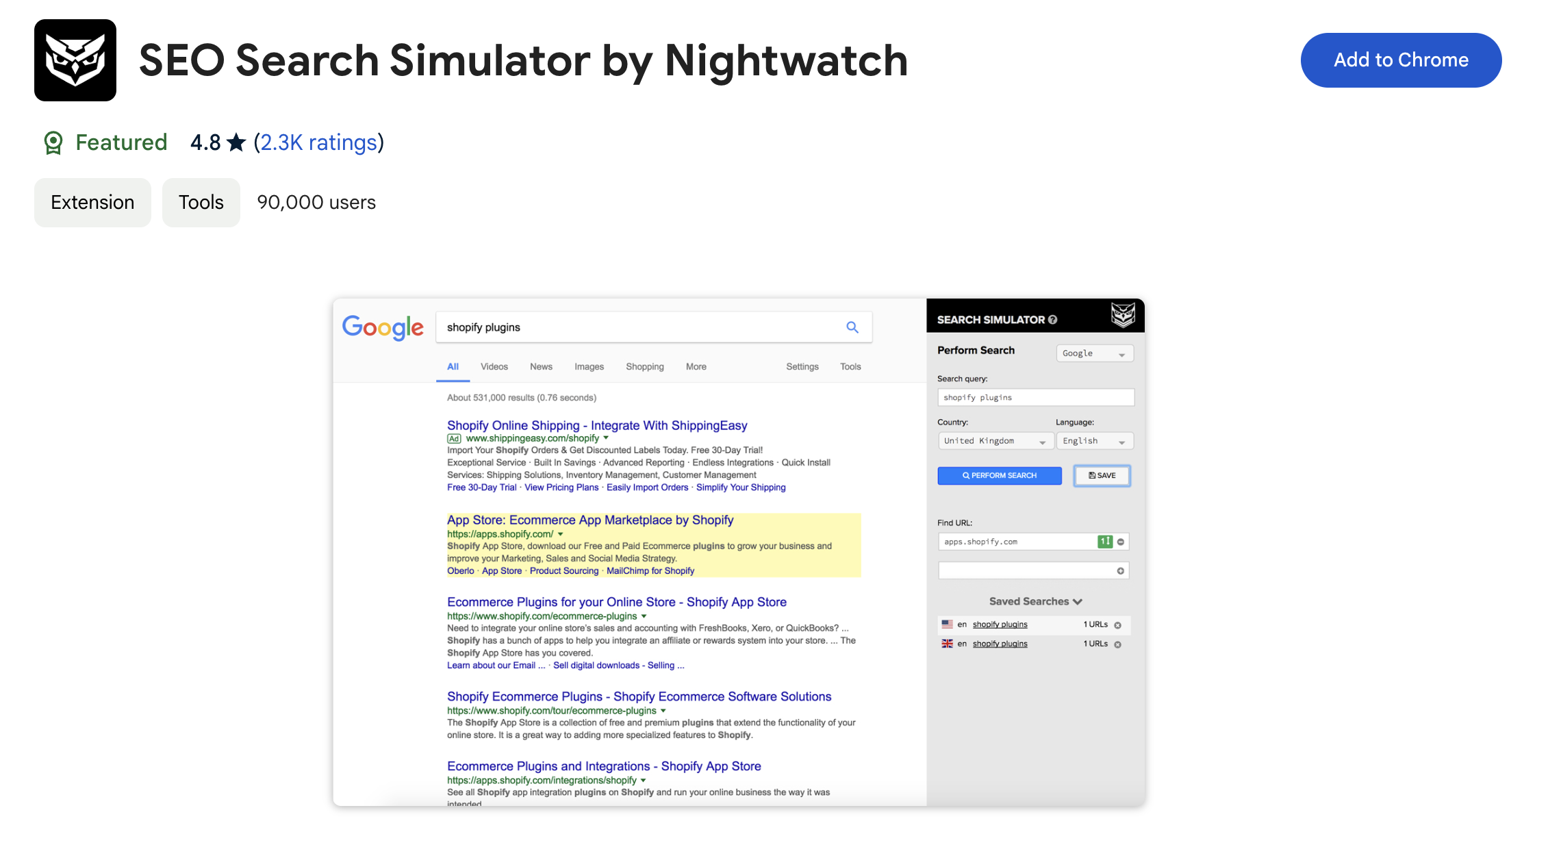Expand arrow next to apps.shopify.com/integrations/shopify URL
1561x845 pixels.
tap(644, 781)
